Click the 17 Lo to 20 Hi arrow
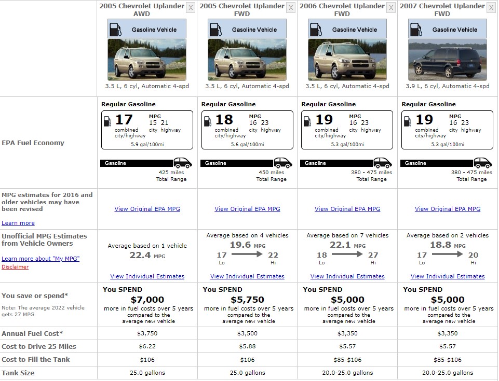The width and height of the screenshot is (499, 381). click(x=448, y=254)
